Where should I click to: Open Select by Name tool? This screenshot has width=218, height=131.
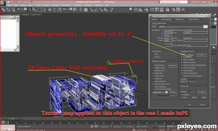point(35,9)
